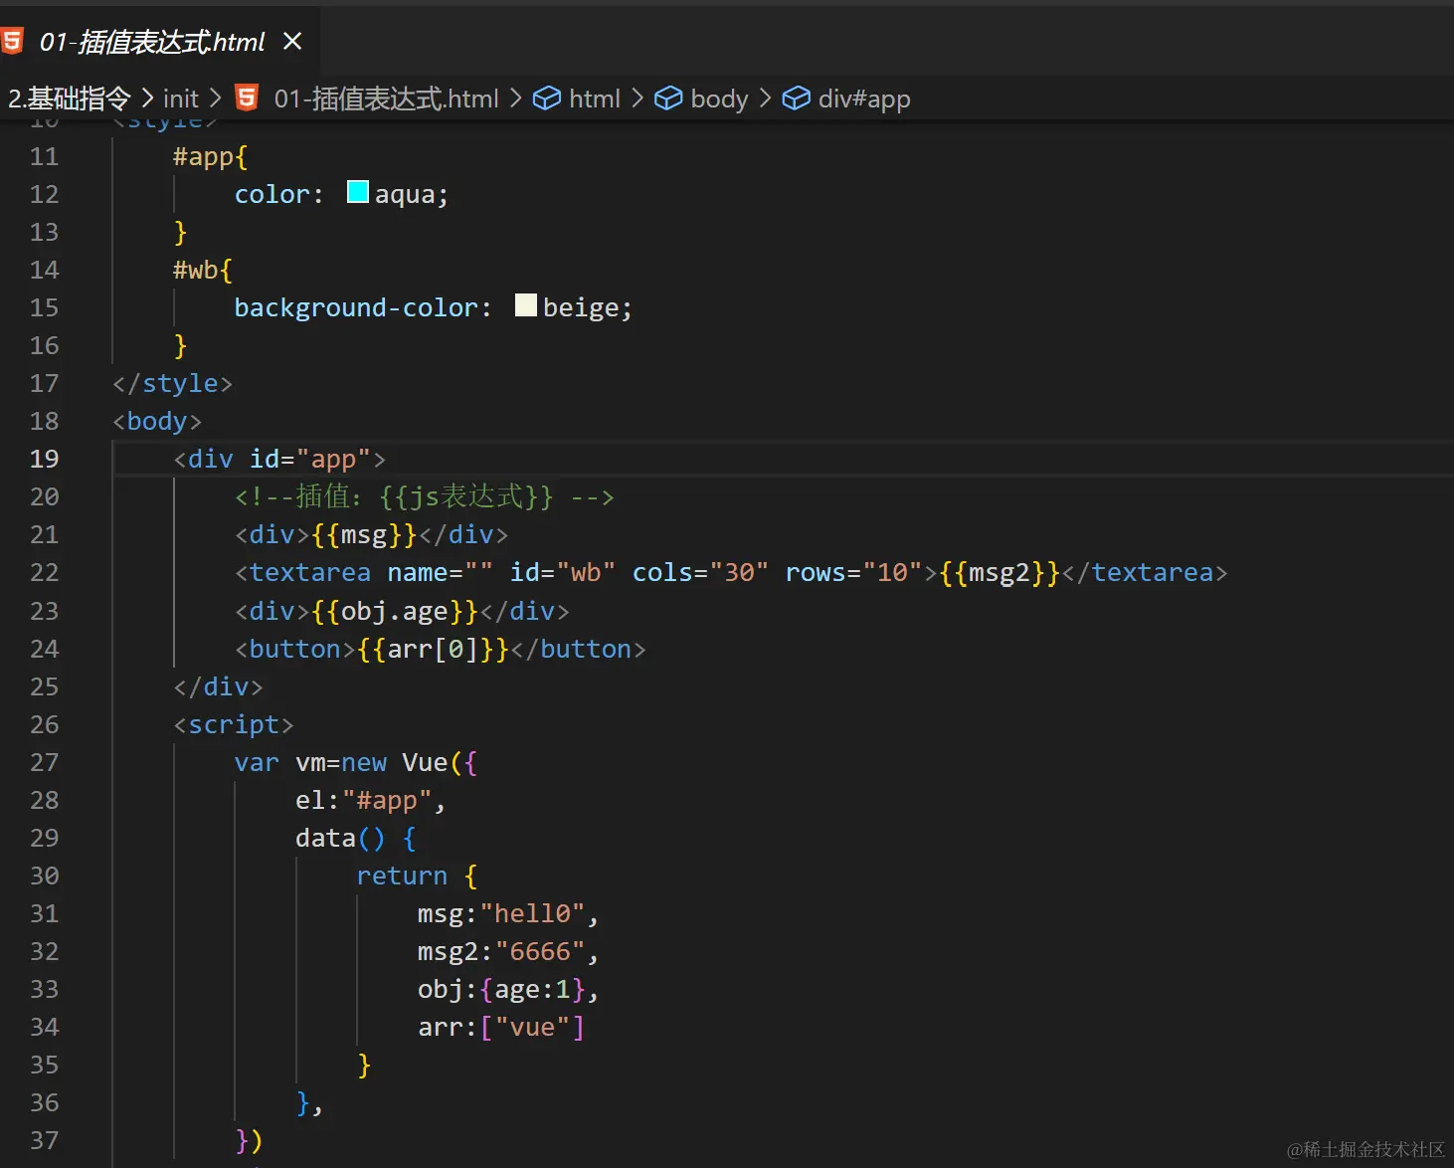Click the body element cube icon
The width and height of the screenshot is (1454, 1168).
pos(668,97)
